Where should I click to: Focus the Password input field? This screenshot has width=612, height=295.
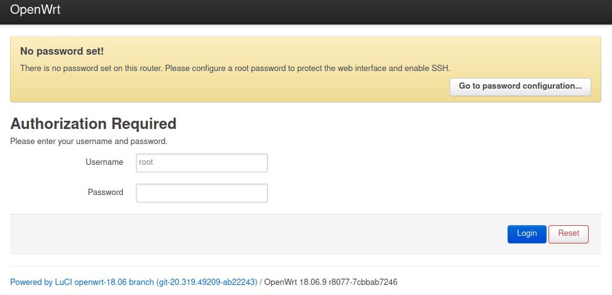(201, 192)
